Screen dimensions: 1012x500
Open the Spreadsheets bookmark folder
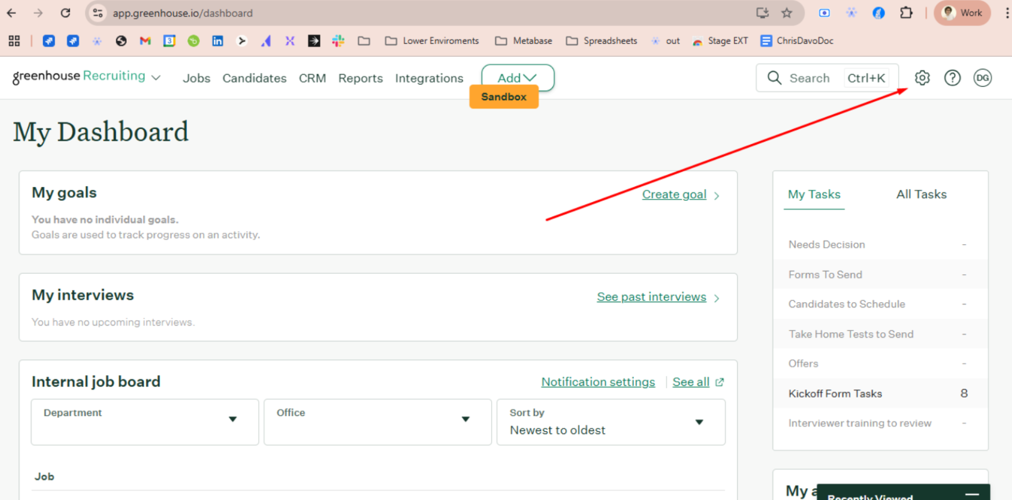pos(602,41)
